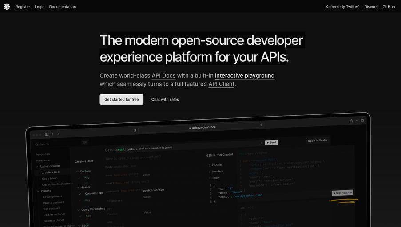Open the Documentation nav item
The width and height of the screenshot is (401, 227).
[x=63, y=7]
